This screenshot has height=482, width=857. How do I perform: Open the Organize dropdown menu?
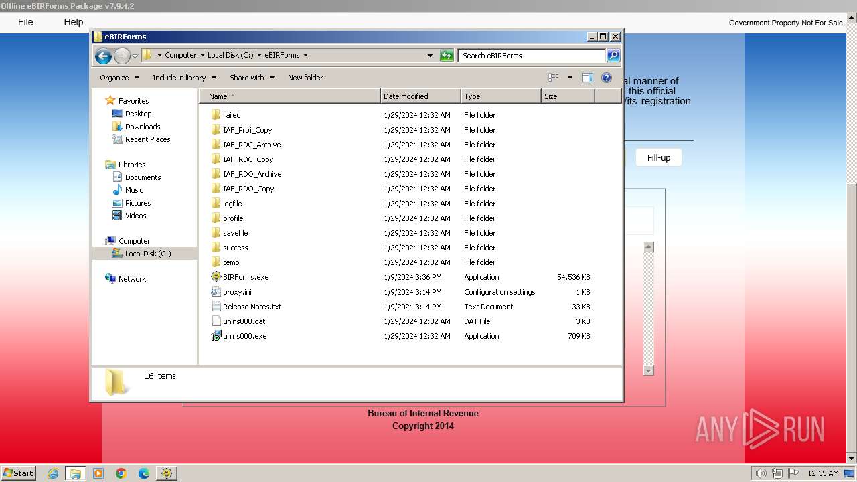pos(119,78)
